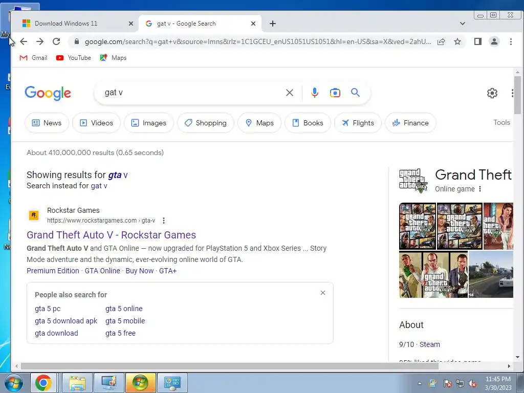Open the Online game more options dots

tap(480, 189)
